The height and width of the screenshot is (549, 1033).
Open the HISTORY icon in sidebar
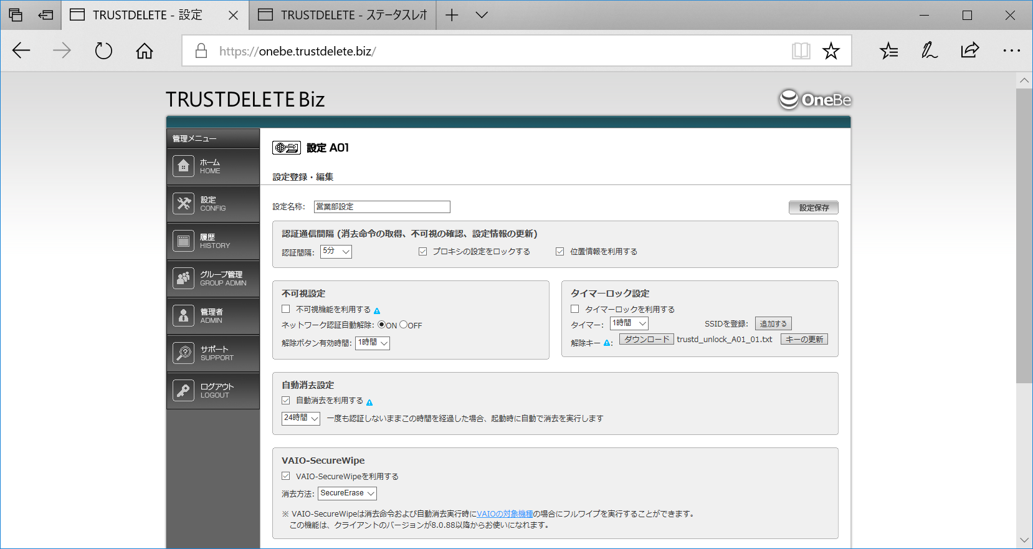click(183, 241)
